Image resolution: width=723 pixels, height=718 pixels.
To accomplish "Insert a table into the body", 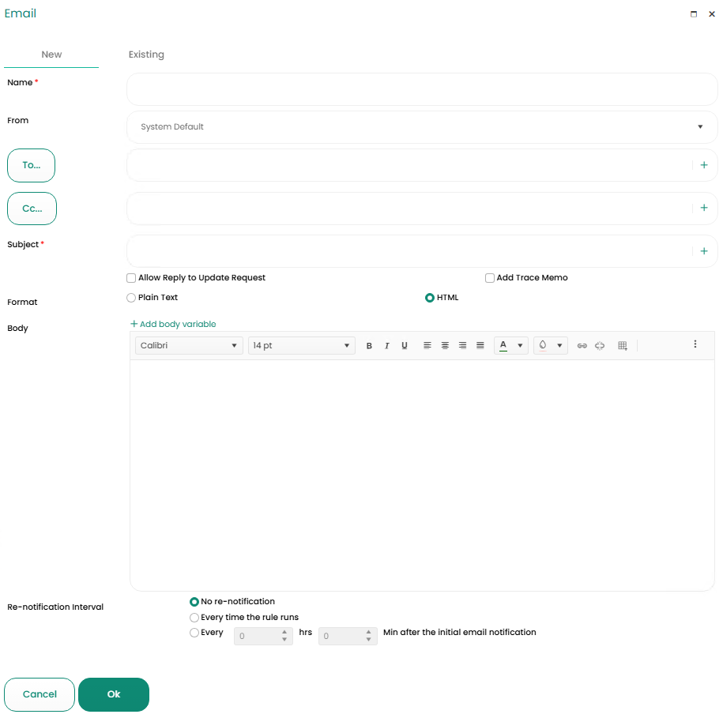I will point(623,346).
